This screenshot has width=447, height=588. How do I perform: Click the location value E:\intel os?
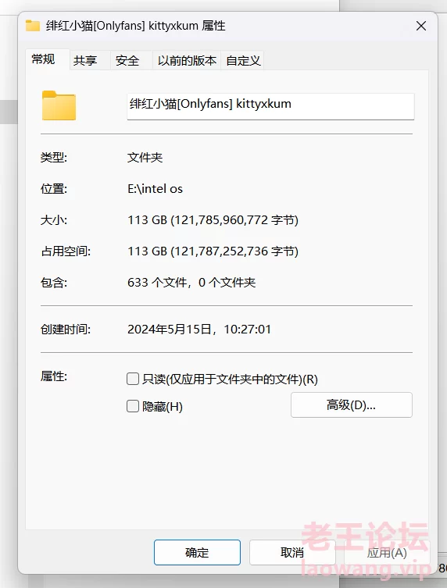(x=155, y=189)
